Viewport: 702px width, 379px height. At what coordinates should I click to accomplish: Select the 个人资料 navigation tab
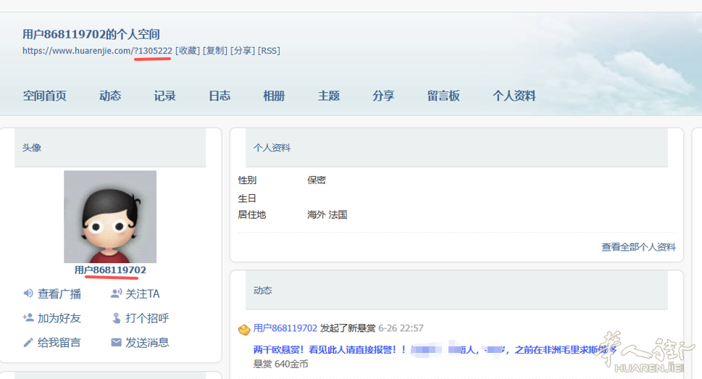coord(514,96)
